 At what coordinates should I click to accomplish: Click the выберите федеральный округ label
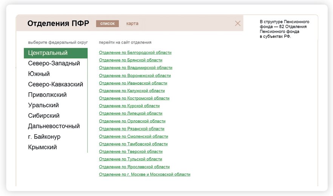click(58, 43)
